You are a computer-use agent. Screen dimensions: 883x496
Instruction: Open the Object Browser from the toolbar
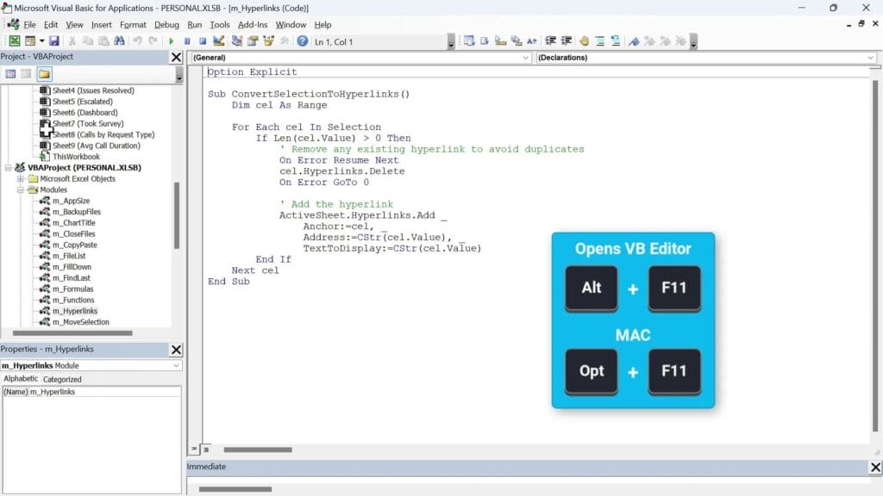point(269,41)
